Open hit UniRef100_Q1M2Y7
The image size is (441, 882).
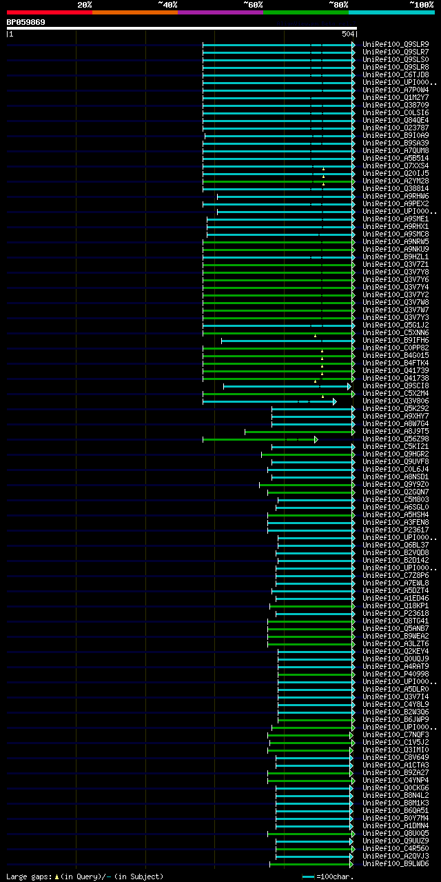pyautogui.click(x=396, y=97)
